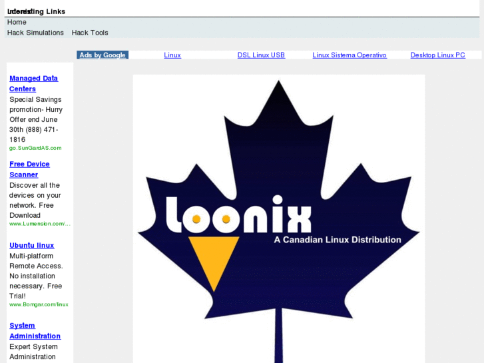Open Managed Data Centers ad link
The width and height of the screenshot is (484, 363).
[34, 83]
